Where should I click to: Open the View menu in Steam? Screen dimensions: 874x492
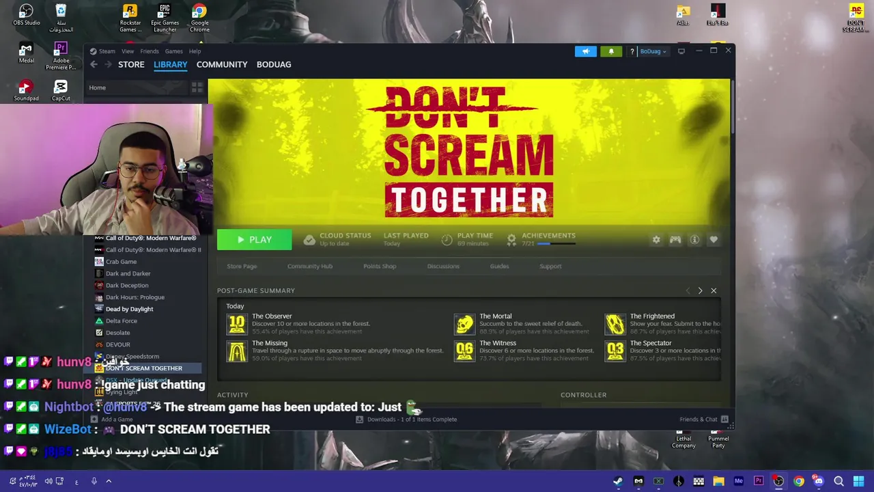[128, 51]
